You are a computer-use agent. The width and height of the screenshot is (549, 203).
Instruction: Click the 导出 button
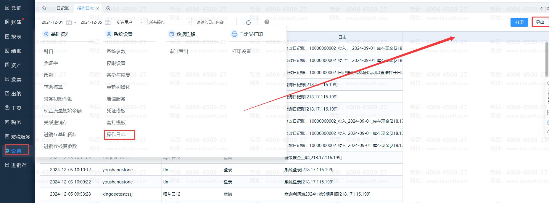540,22
